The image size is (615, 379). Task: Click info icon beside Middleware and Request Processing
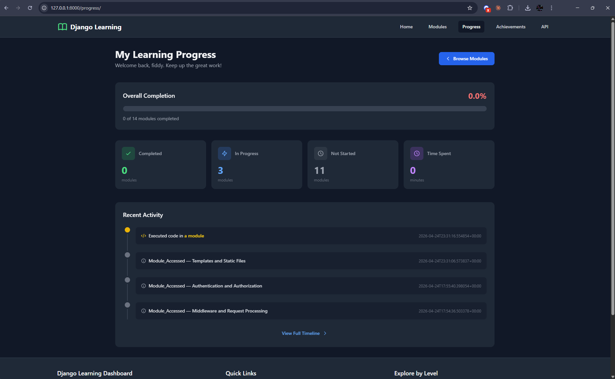click(x=144, y=311)
